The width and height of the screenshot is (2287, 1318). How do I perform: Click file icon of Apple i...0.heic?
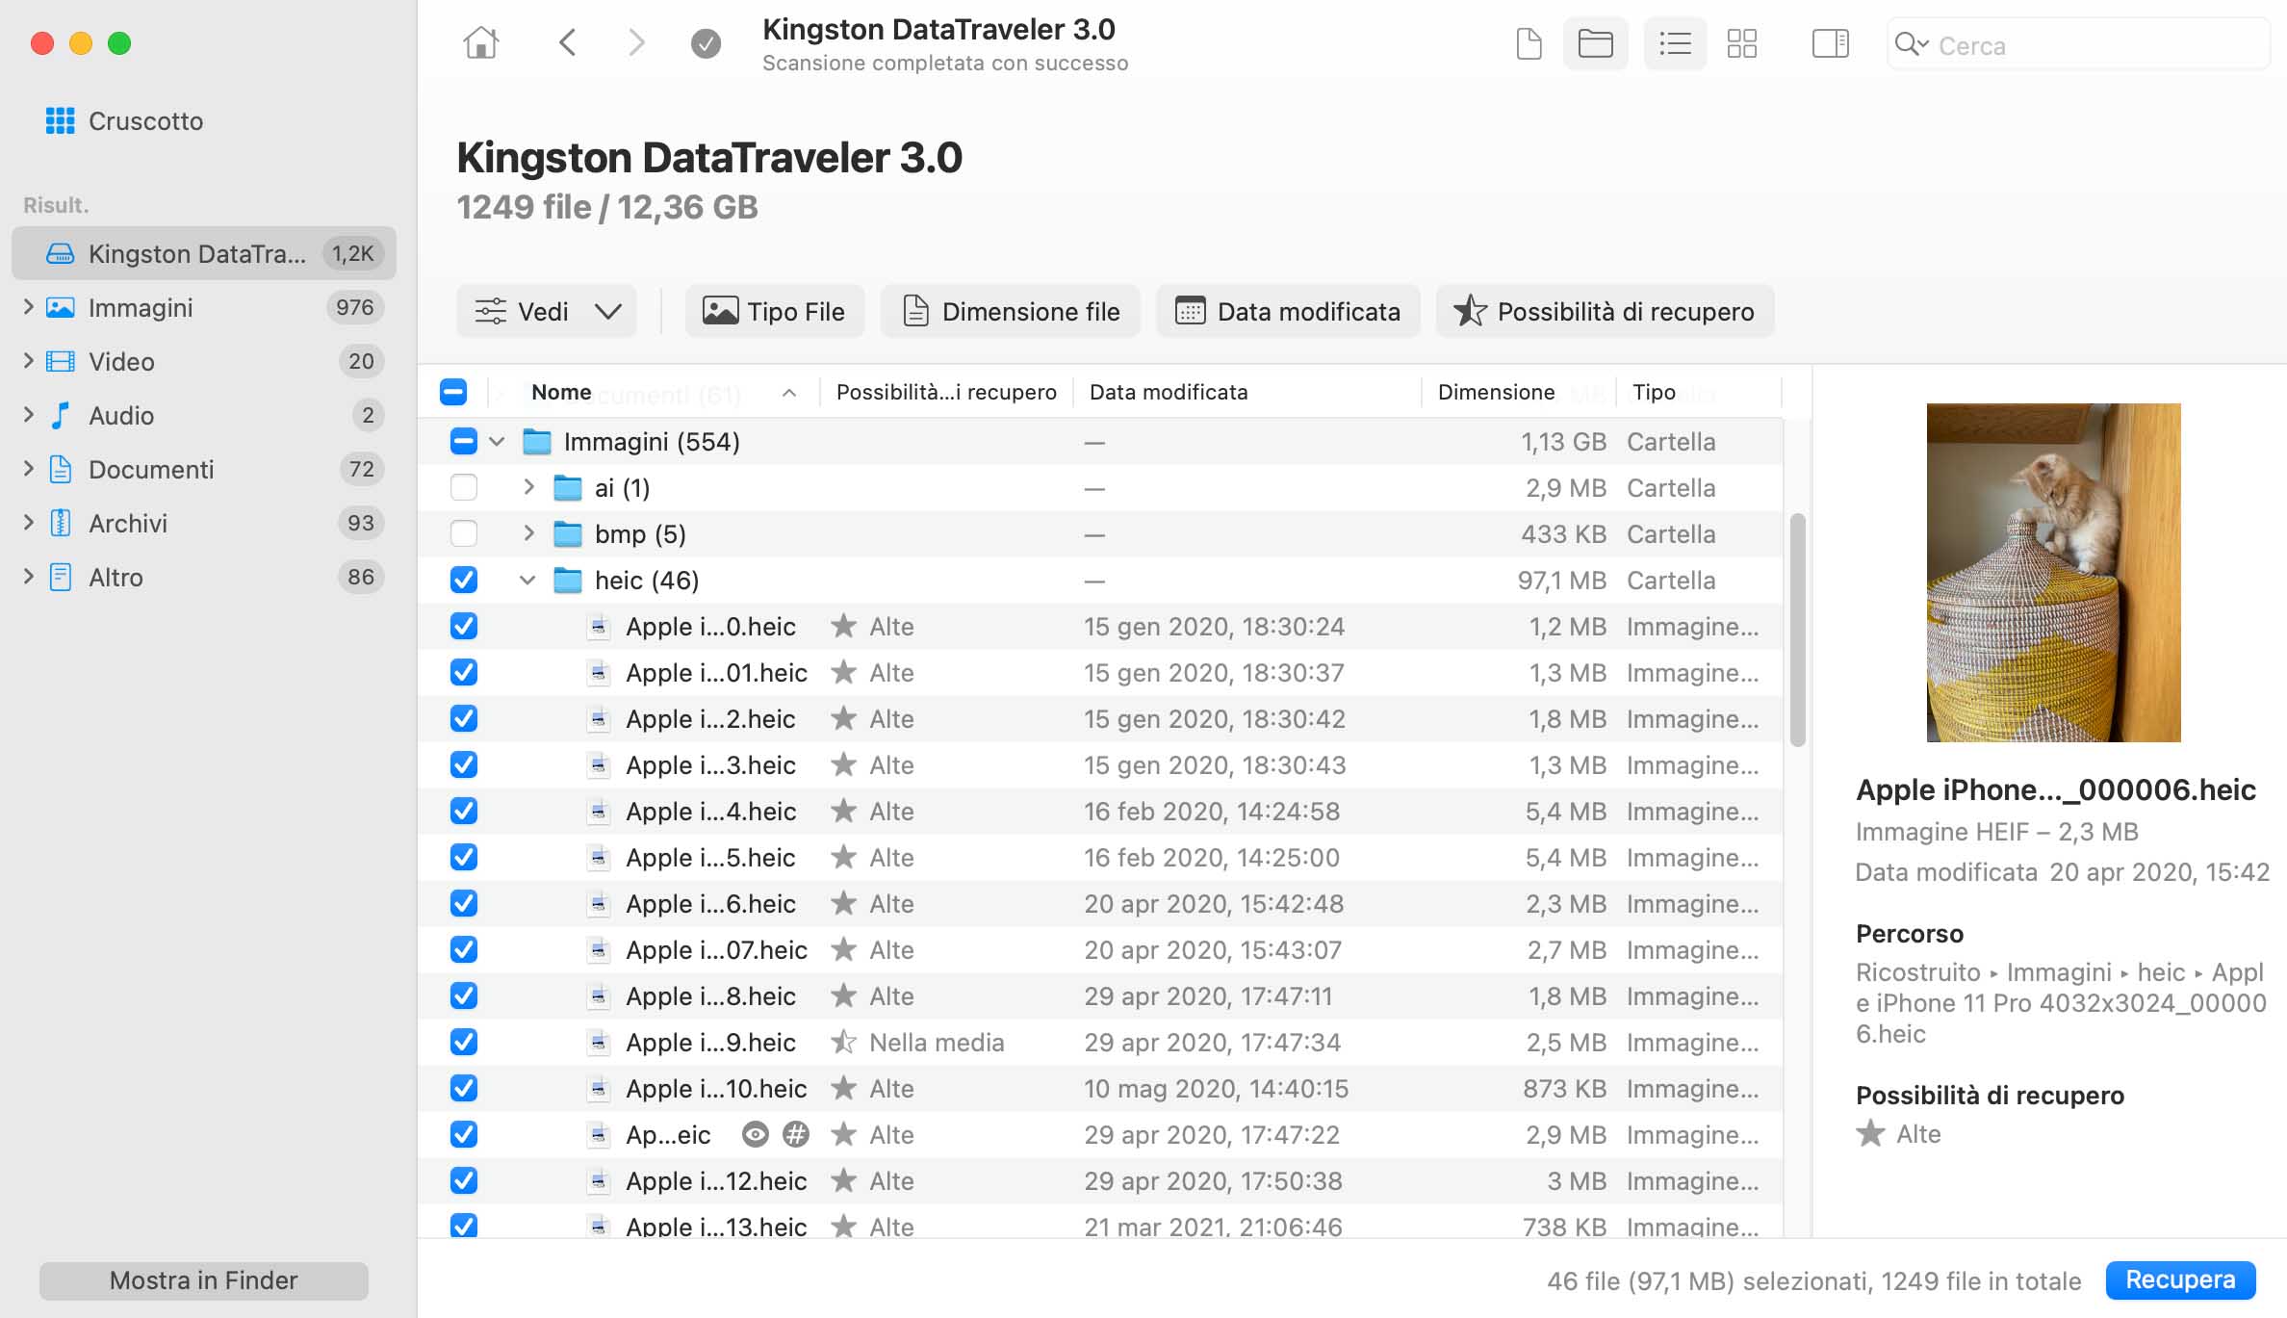click(599, 627)
